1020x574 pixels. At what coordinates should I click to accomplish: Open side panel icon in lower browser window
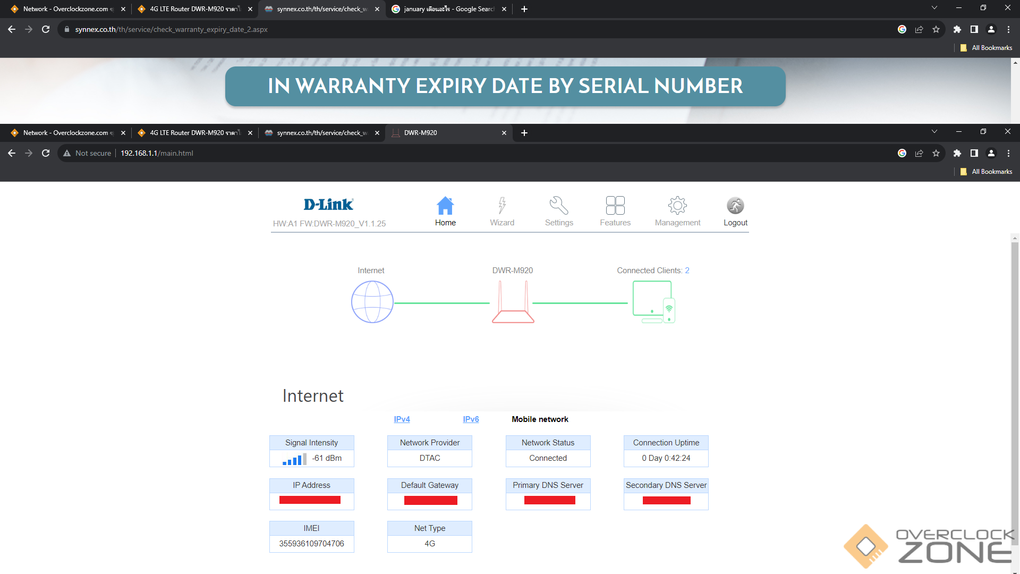coord(974,153)
